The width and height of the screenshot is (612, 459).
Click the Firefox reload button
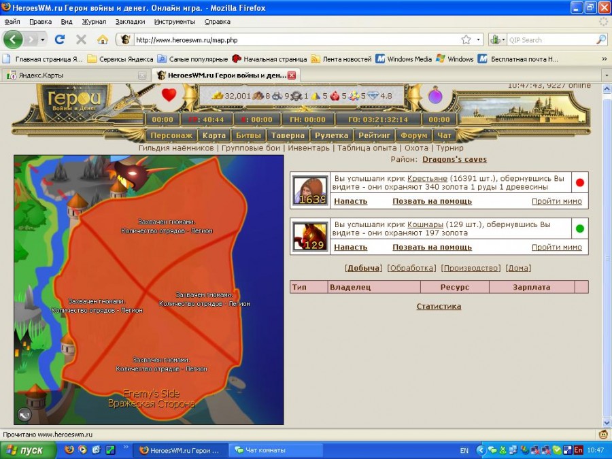[x=60, y=39]
